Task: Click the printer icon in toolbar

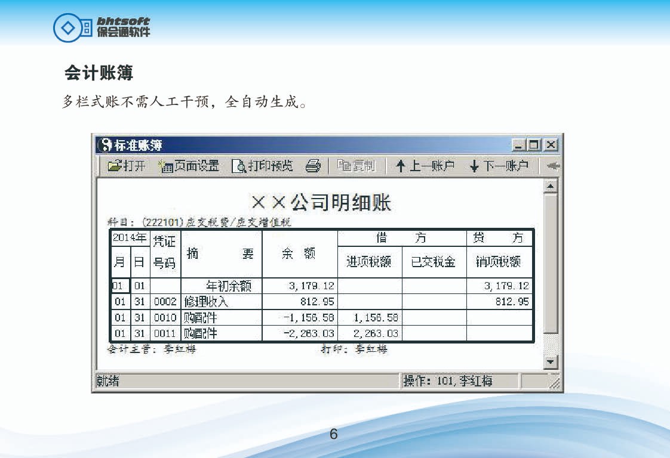Action: [313, 166]
